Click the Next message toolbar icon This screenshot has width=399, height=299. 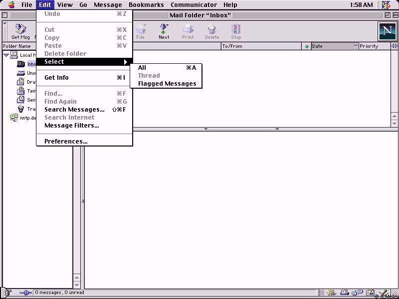pyautogui.click(x=164, y=31)
